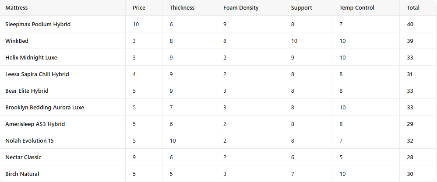This screenshot has height=182, width=437.
Task: Select the Sleepmax Podium Hybrid row name
Action: (38, 24)
